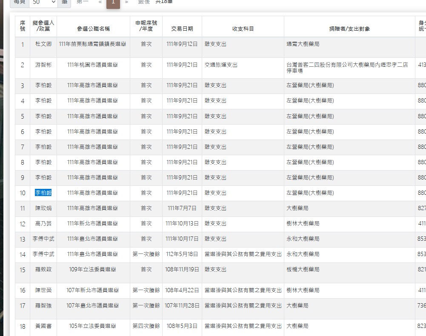This screenshot has height=336, width=426.
Task: Select 陳玫娟 candidate cell in row 11
Action: [x=43, y=208]
